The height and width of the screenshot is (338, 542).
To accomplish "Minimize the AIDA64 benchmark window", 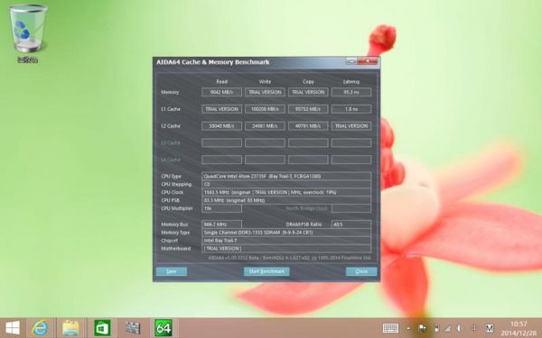I will coord(350,61).
